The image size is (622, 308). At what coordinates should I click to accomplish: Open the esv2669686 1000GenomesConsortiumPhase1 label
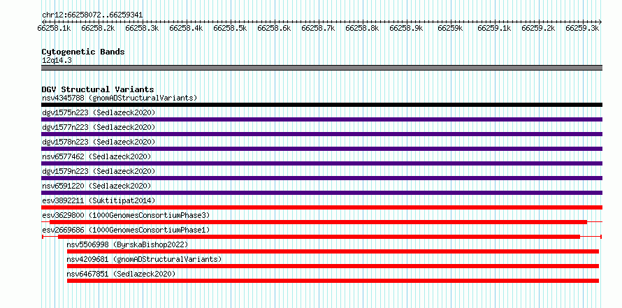pyautogui.click(x=126, y=230)
